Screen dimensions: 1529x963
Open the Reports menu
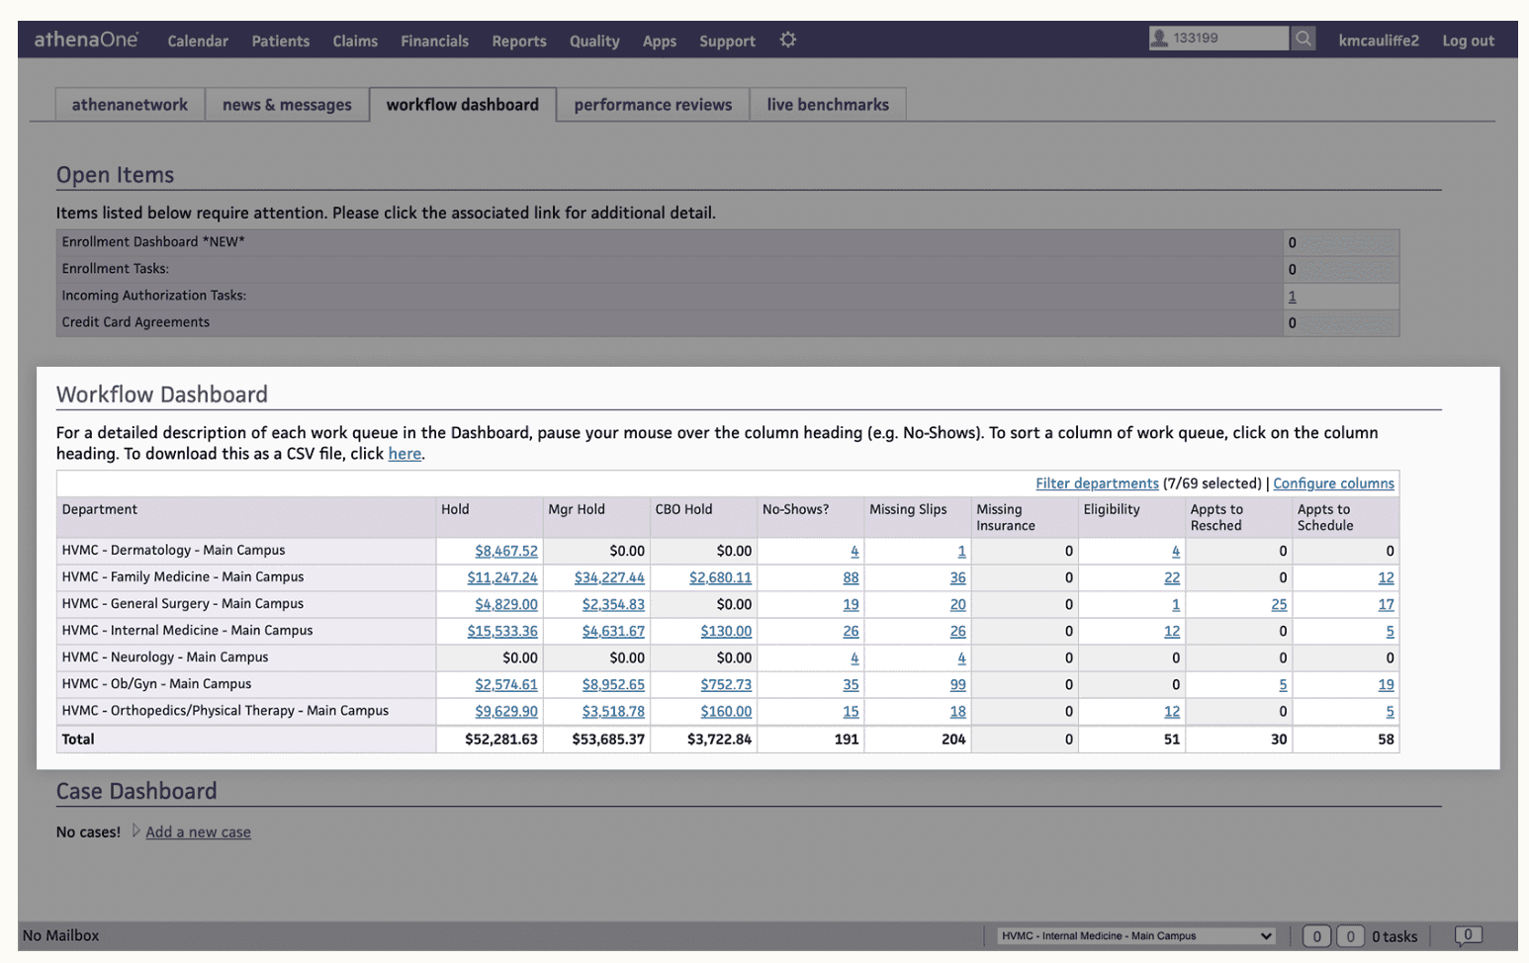518,41
